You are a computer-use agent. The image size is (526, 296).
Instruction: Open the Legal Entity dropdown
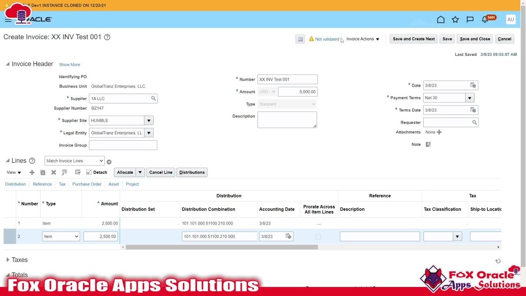(x=149, y=133)
